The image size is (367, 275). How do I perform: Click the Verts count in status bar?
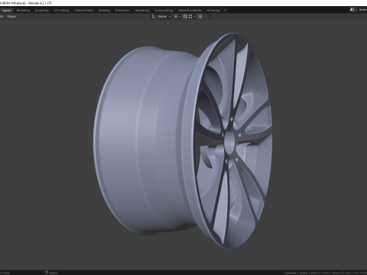[x=319, y=273]
